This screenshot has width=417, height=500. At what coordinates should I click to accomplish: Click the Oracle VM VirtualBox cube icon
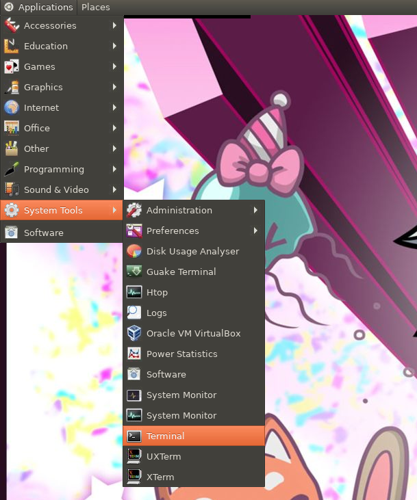coord(134,333)
